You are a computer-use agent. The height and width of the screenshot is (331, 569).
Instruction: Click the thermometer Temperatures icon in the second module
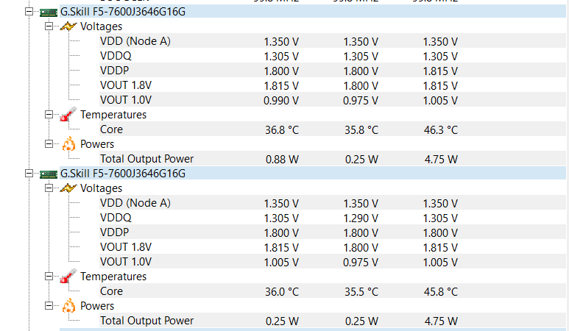pos(68,276)
